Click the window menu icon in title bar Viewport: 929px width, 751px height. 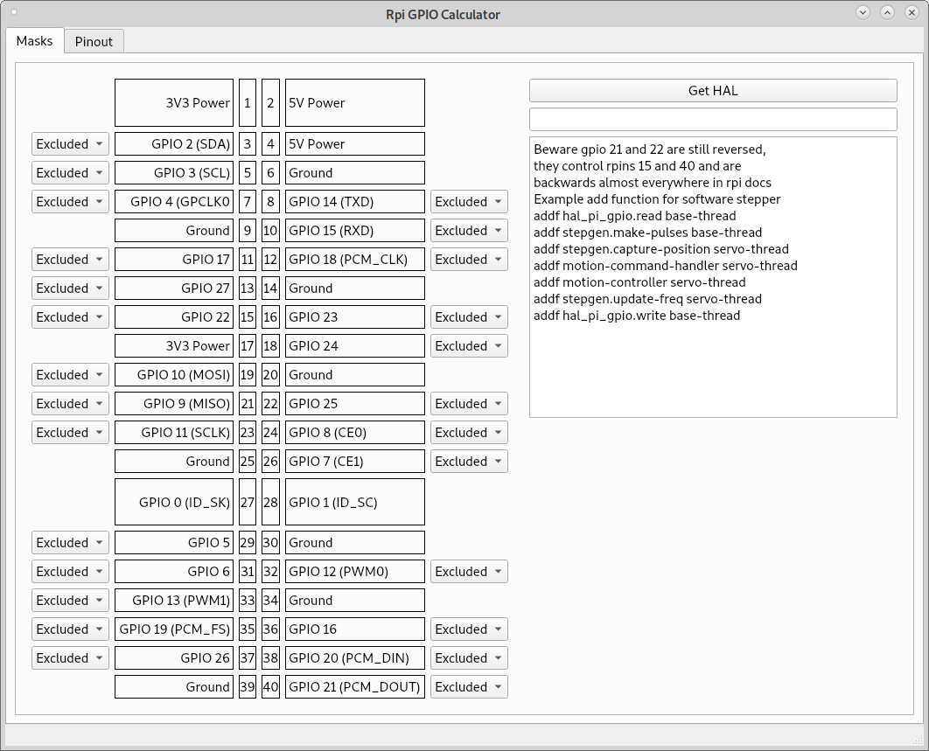point(14,12)
